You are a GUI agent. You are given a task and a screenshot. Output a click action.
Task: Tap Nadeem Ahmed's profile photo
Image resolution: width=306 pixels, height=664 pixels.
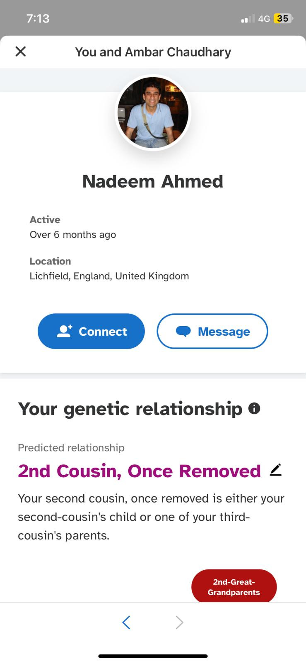coord(153,112)
